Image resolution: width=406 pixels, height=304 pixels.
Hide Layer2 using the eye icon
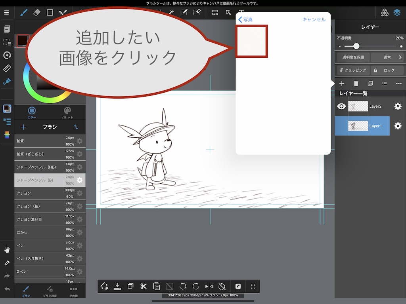tap(341, 106)
